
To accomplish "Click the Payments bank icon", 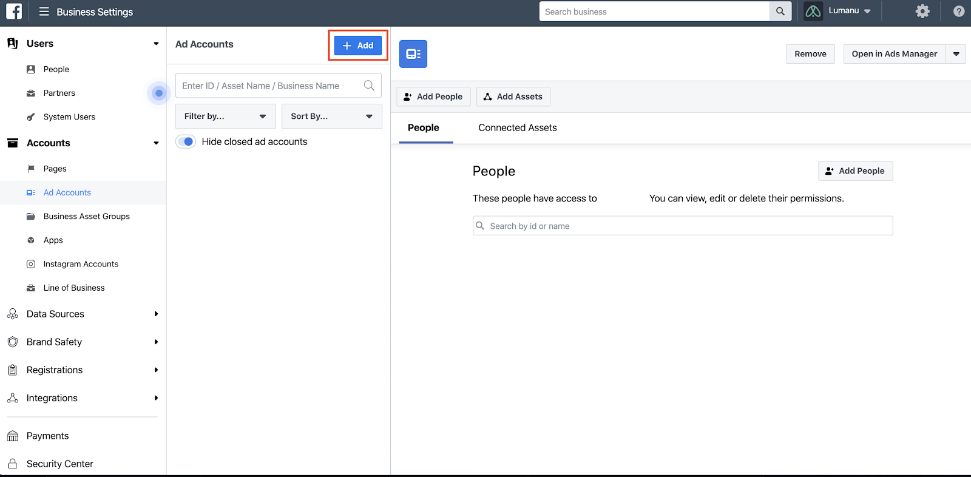I will (x=13, y=436).
